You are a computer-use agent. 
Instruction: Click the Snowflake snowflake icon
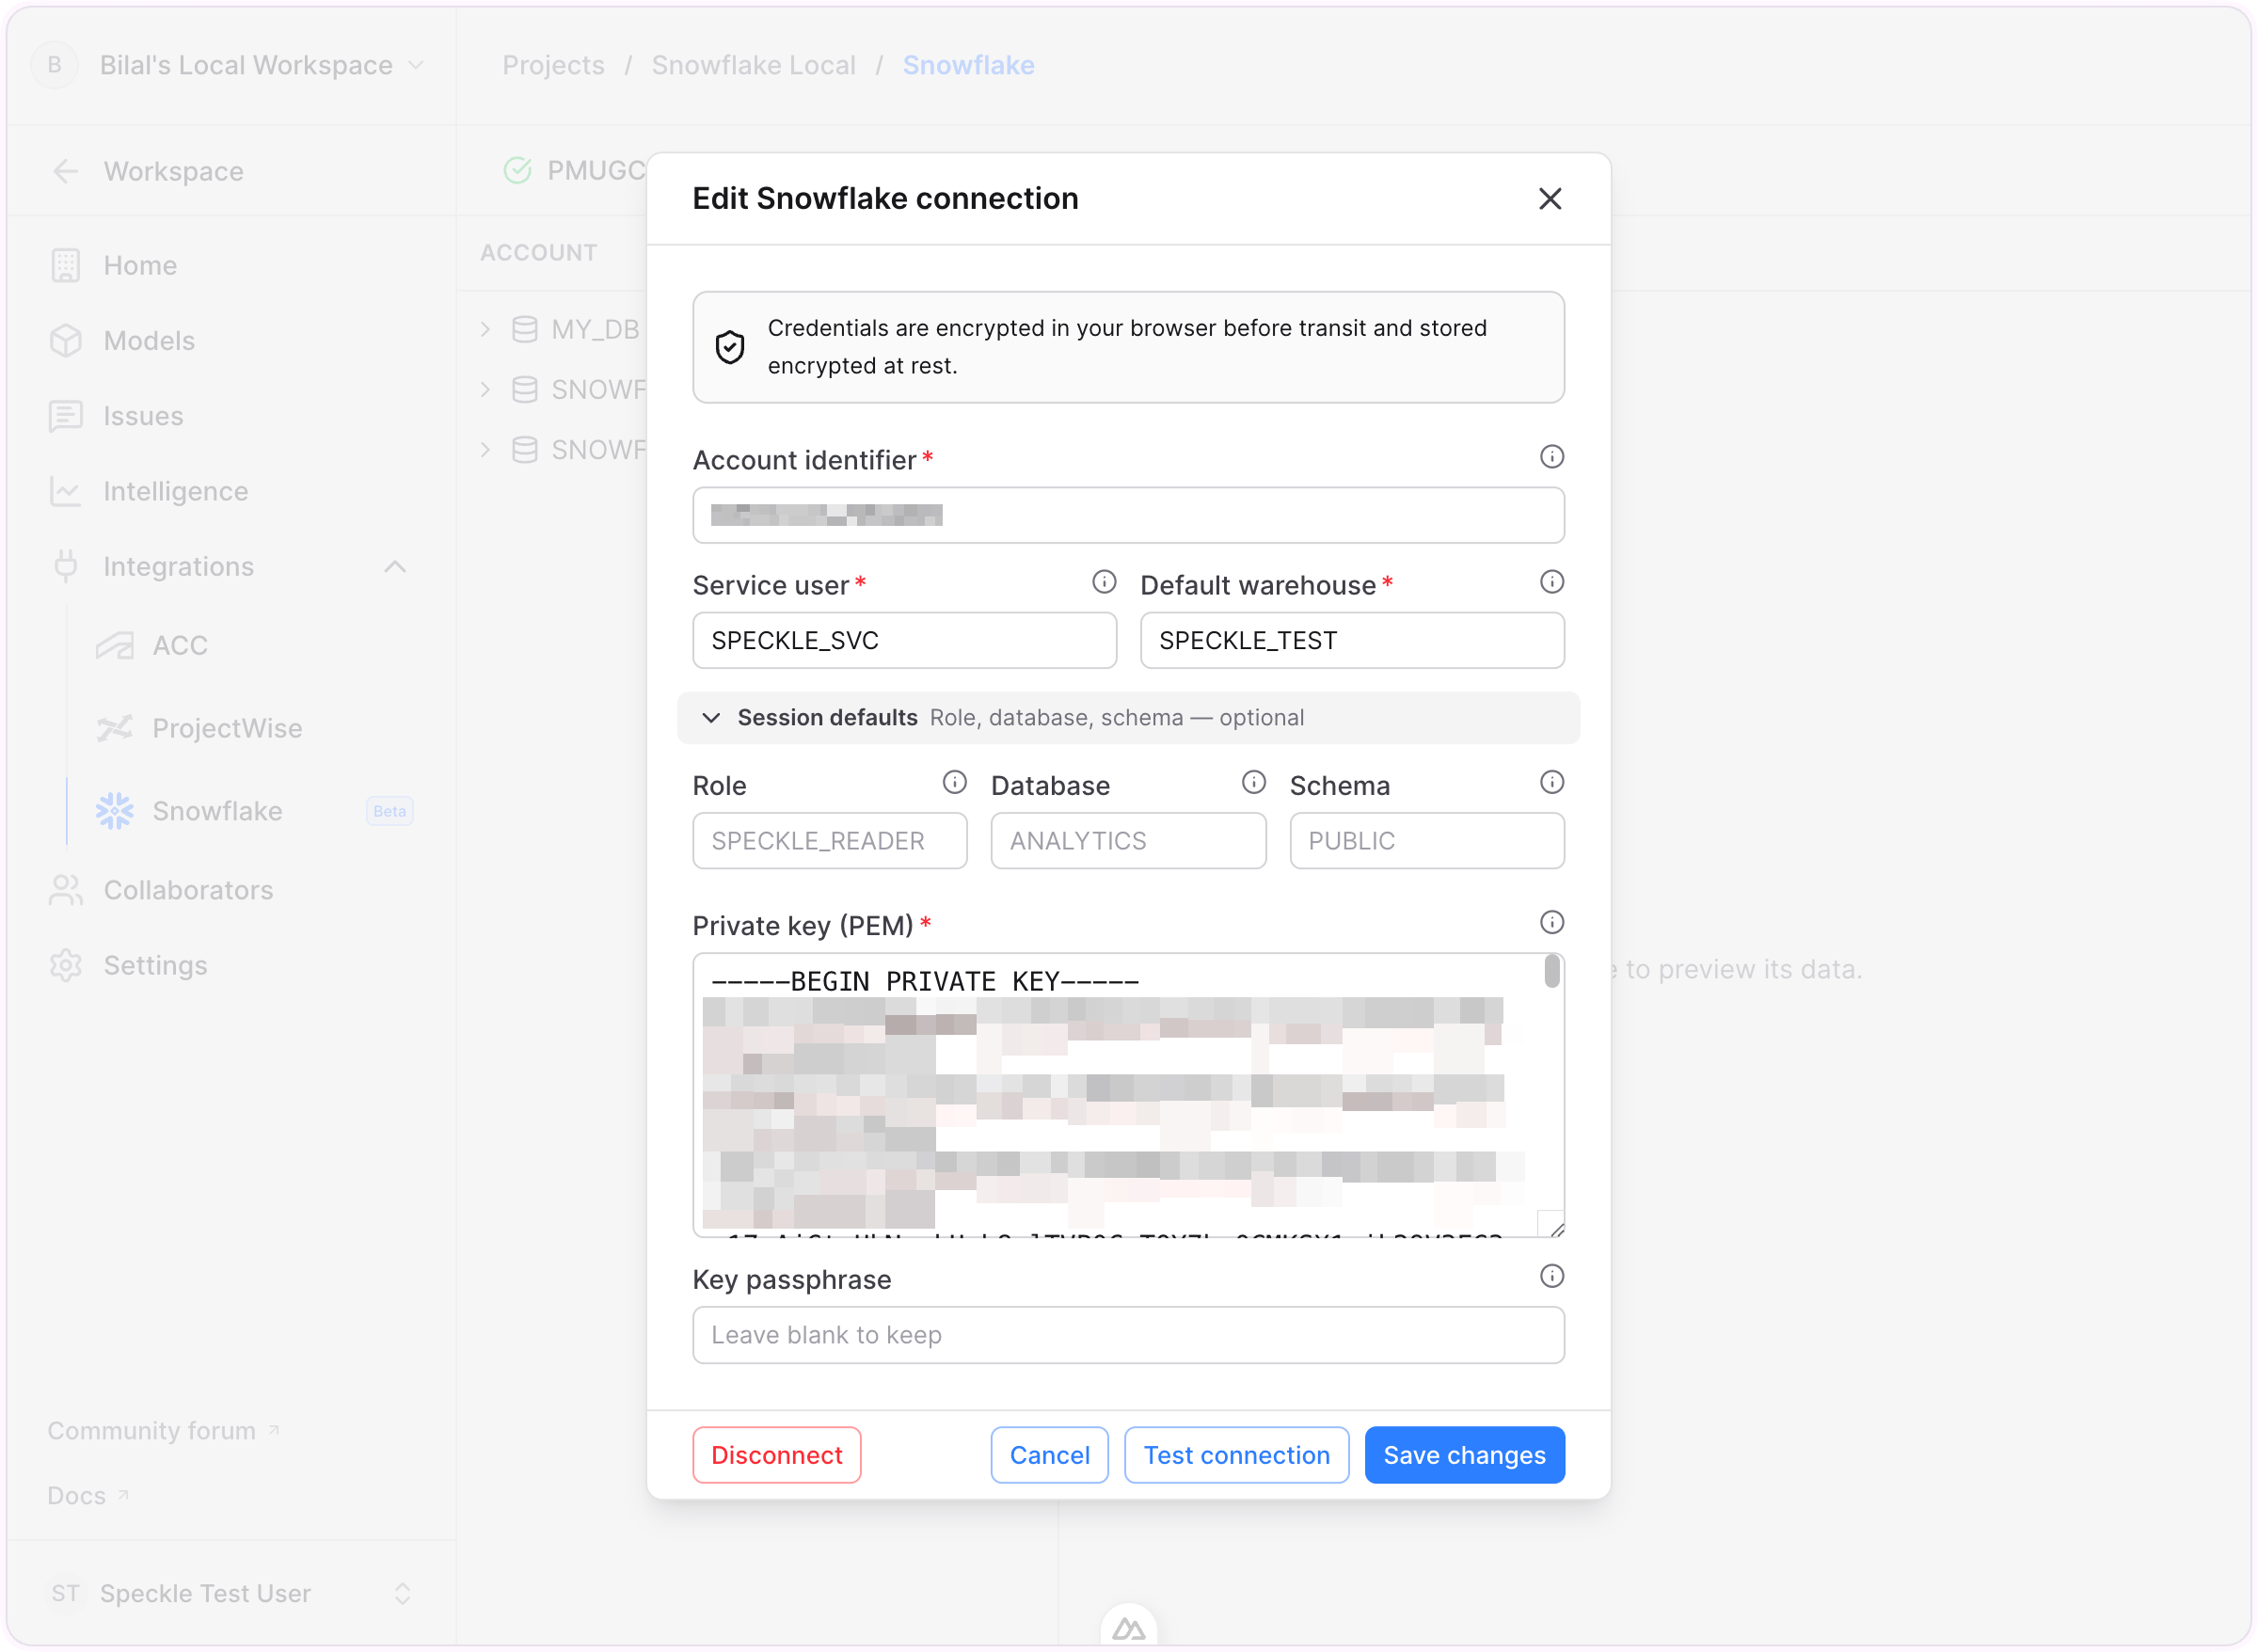(115, 811)
